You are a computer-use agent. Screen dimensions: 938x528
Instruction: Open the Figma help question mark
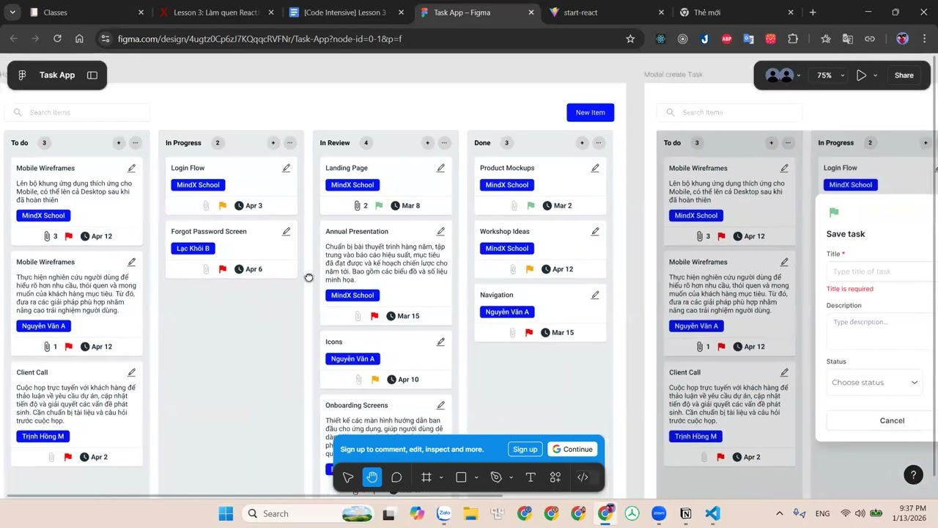[913, 475]
